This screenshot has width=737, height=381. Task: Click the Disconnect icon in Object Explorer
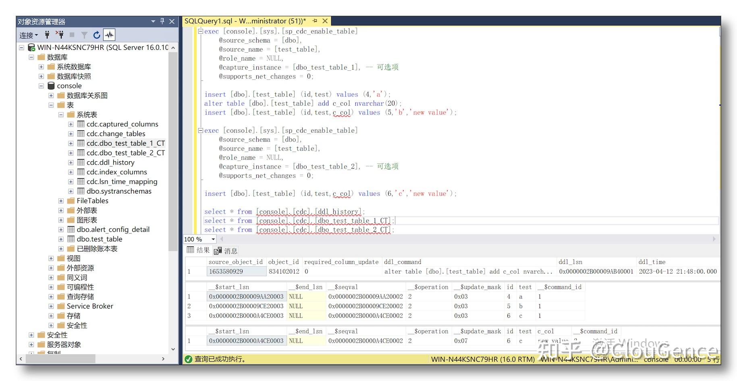60,35
